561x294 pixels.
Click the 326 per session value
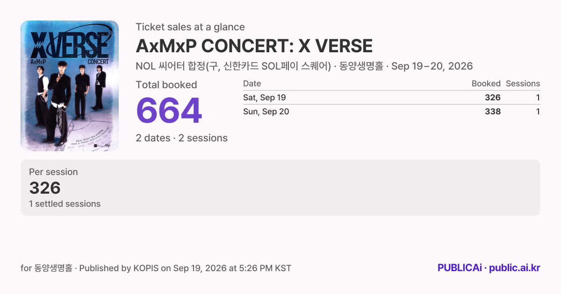(45, 188)
